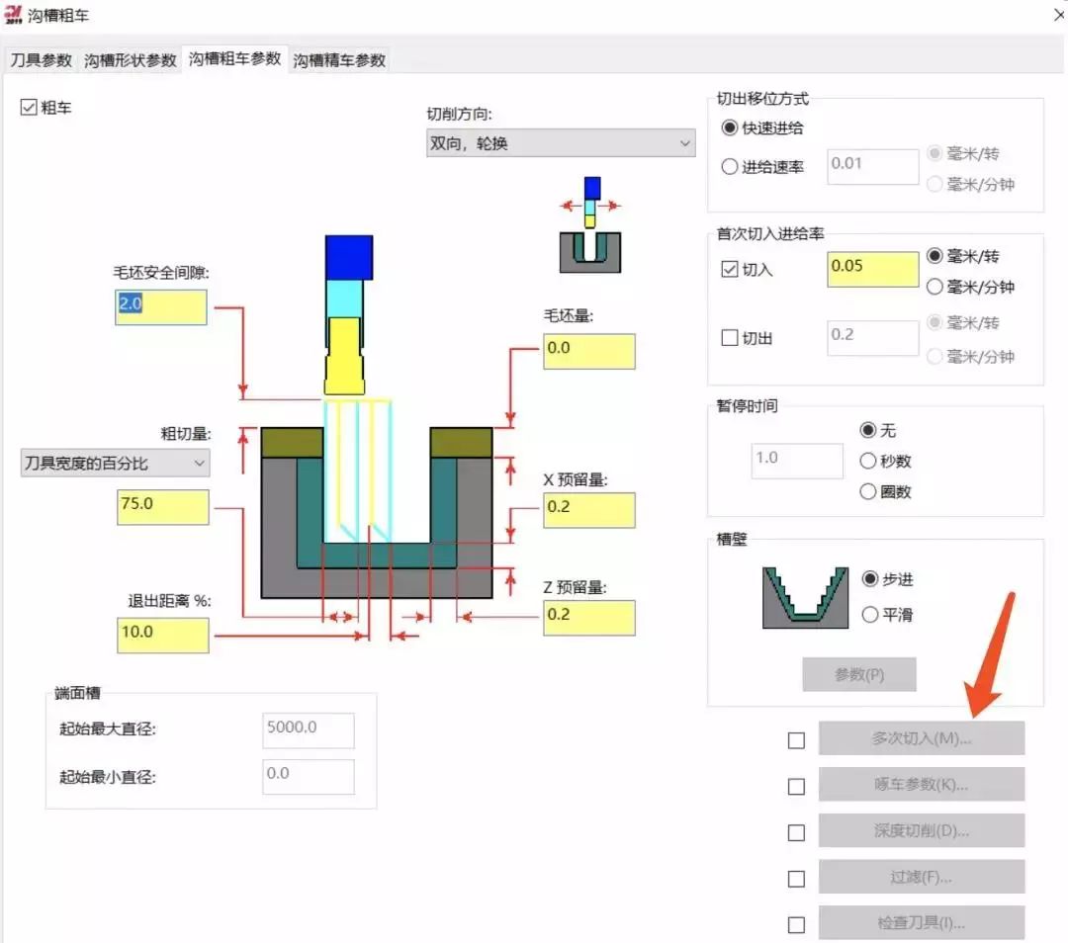Enable the 多次切入 checkbox

click(796, 740)
